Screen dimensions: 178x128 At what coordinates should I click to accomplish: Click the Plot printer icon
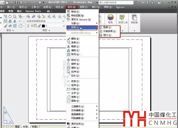(40, 2)
